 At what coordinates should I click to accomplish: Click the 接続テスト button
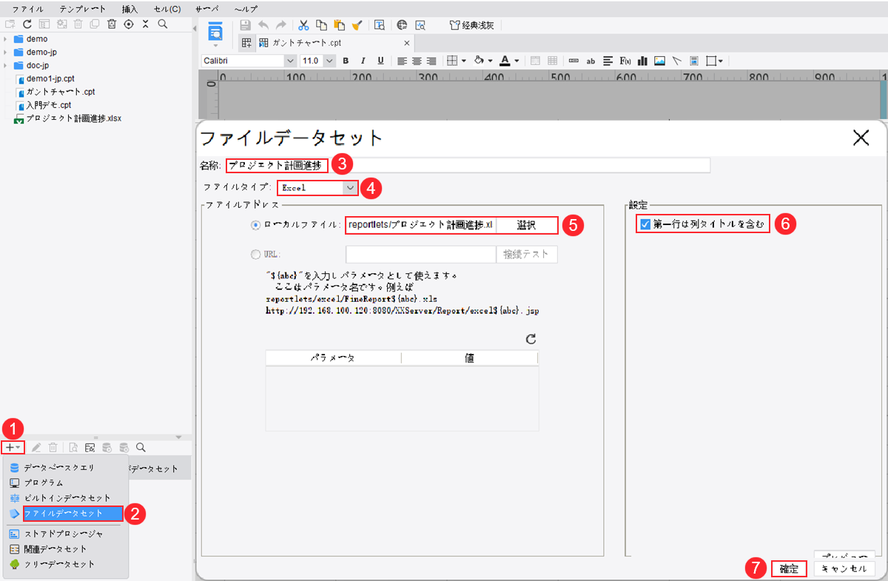click(526, 254)
